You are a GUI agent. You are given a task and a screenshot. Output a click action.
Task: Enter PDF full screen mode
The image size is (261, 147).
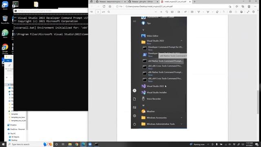coord(248,12)
